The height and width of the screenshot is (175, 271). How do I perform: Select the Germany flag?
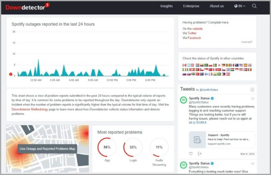[224, 65]
